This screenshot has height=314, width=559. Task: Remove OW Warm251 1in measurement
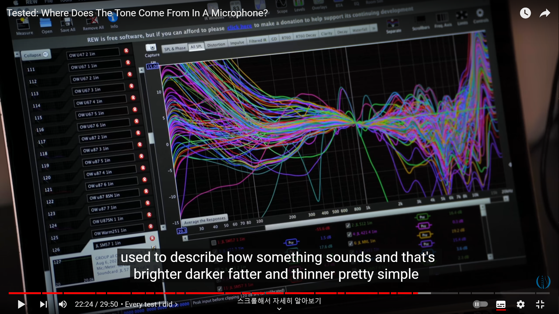point(151,226)
